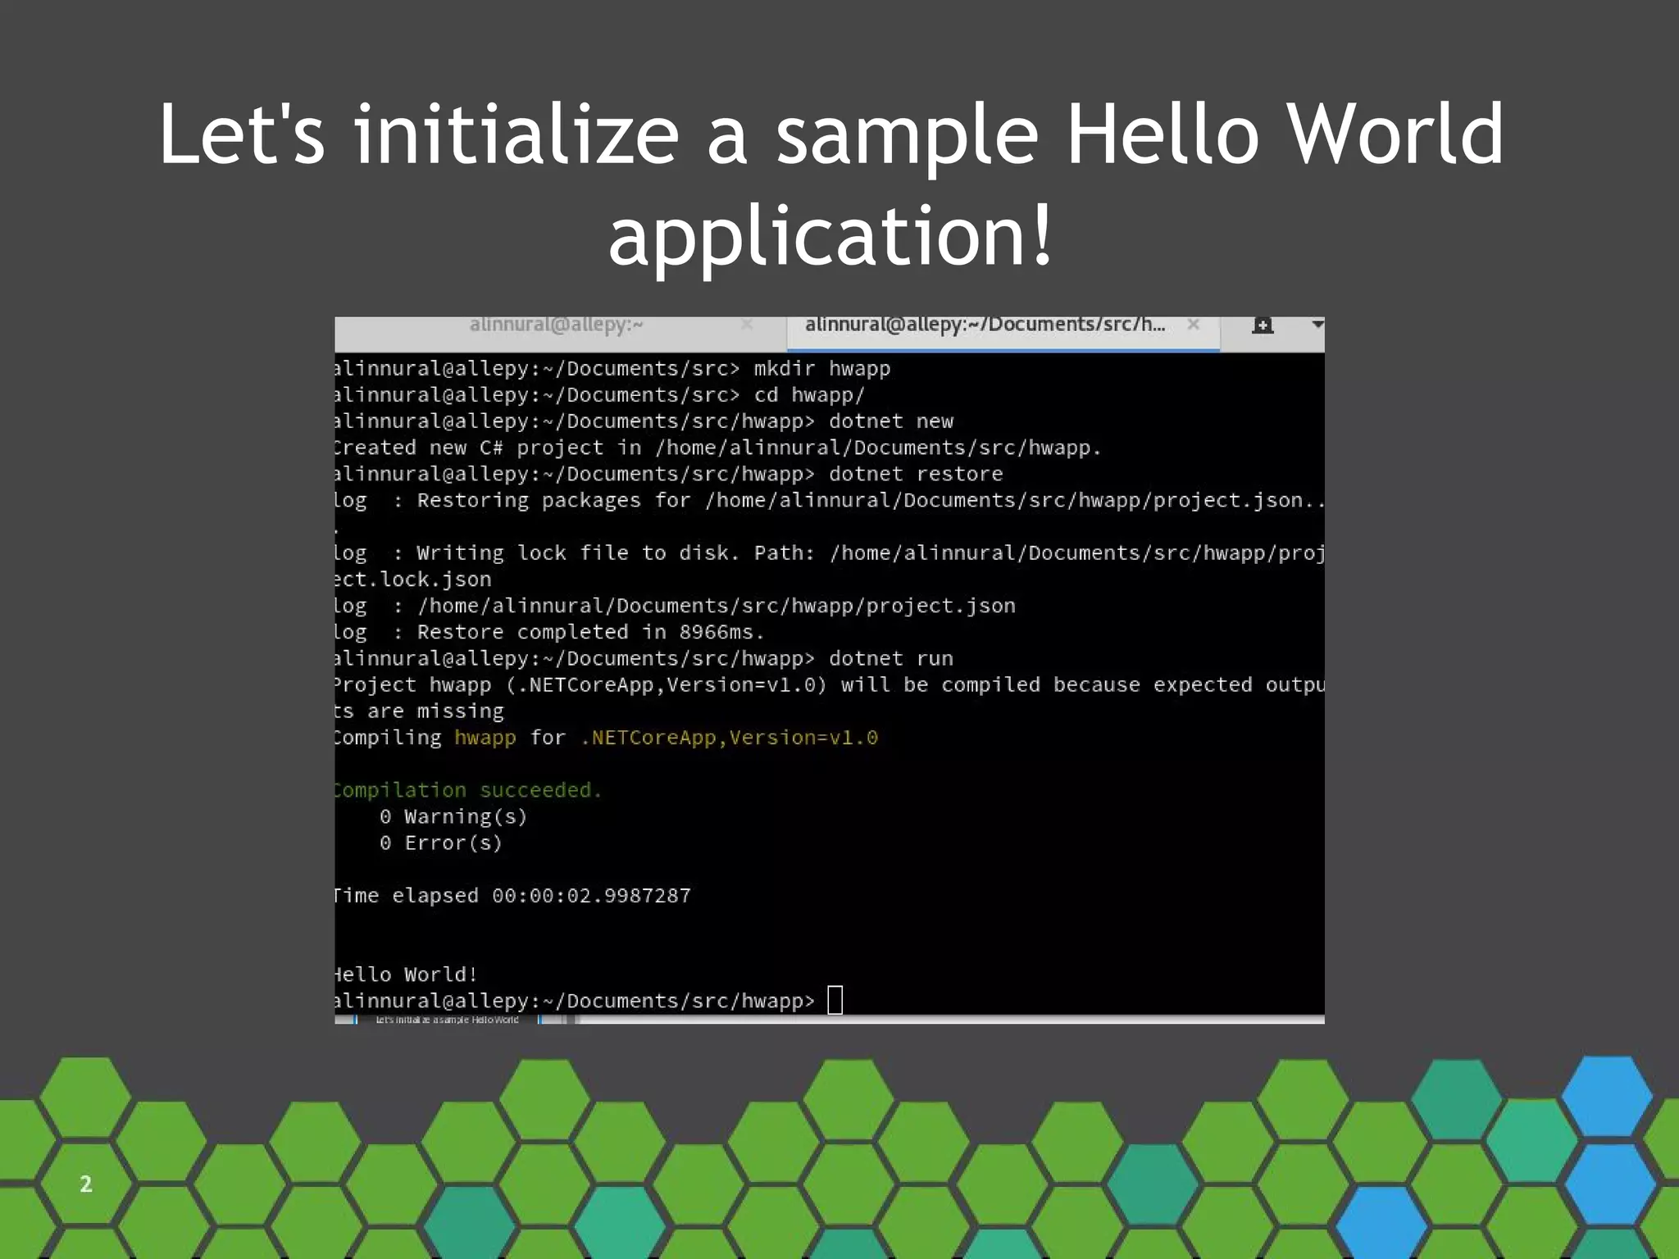Click the terminal cursor at the last prompt
The height and width of the screenshot is (1259, 1679).
pyautogui.click(x=835, y=1000)
